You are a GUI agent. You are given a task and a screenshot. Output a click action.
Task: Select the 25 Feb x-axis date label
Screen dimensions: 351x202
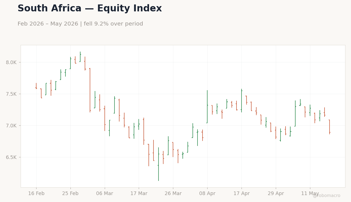70,194
